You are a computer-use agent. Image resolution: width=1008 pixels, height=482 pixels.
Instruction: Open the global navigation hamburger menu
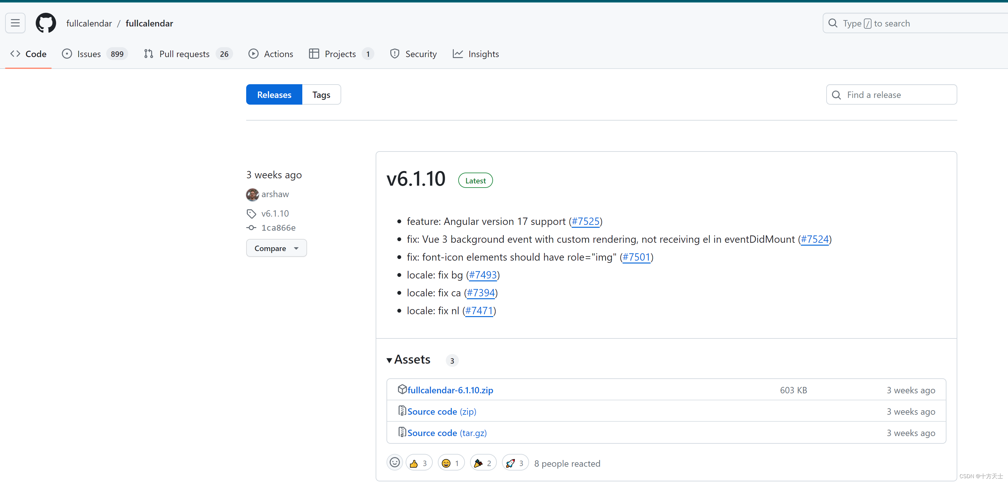pos(15,23)
